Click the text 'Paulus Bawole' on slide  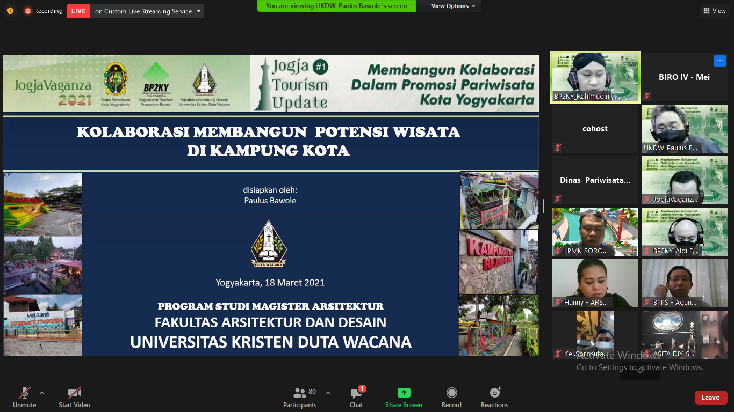pos(270,201)
